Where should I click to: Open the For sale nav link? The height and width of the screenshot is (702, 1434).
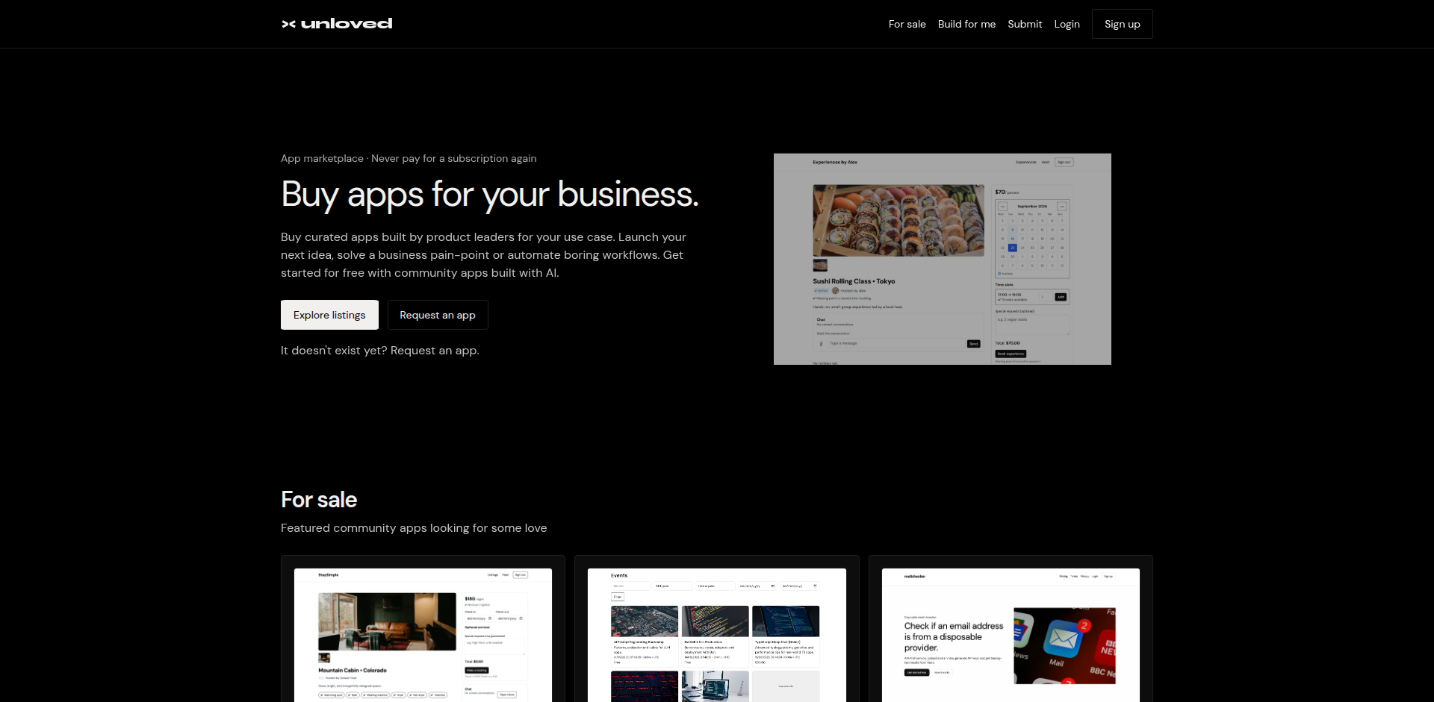[907, 24]
